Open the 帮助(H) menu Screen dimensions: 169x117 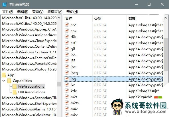coord(72,12)
